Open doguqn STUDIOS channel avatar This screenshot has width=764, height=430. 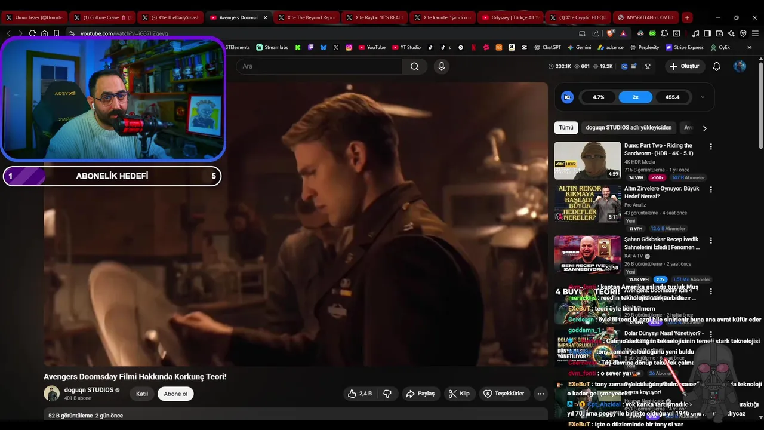pyautogui.click(x=52, y=394)
